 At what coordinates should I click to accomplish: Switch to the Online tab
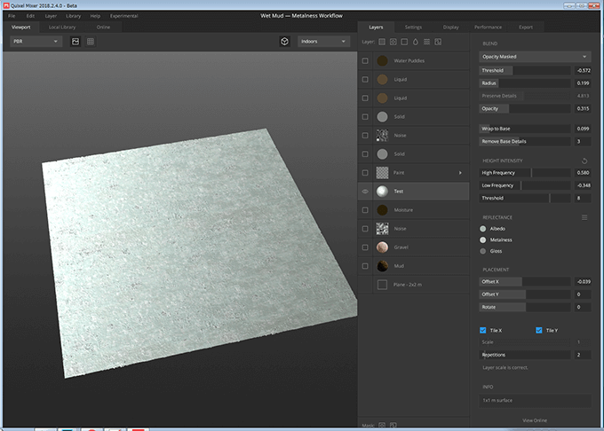coord(103,27)
